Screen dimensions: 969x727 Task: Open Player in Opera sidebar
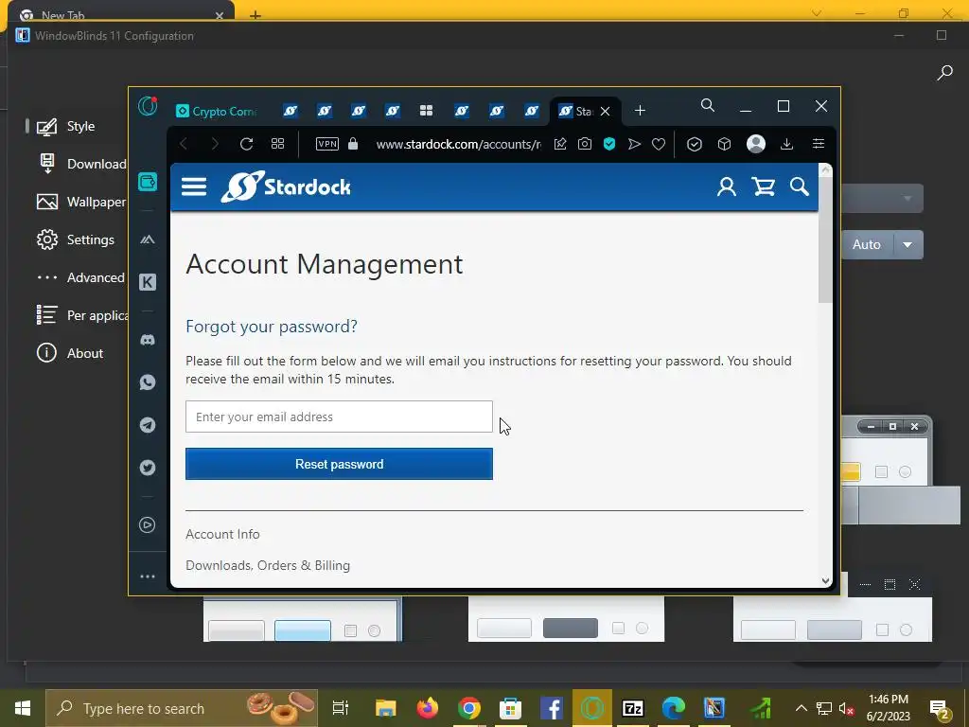click(147, 524)
